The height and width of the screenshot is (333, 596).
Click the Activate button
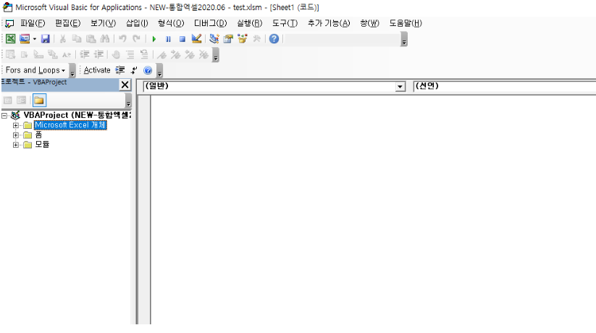(97, 70)
